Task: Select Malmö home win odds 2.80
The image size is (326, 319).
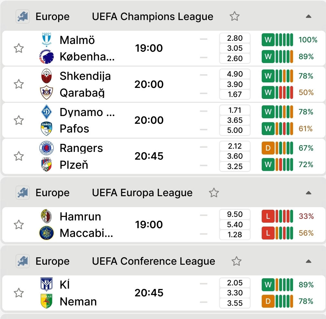Action: pyautogui.click(x=235, y=38)
